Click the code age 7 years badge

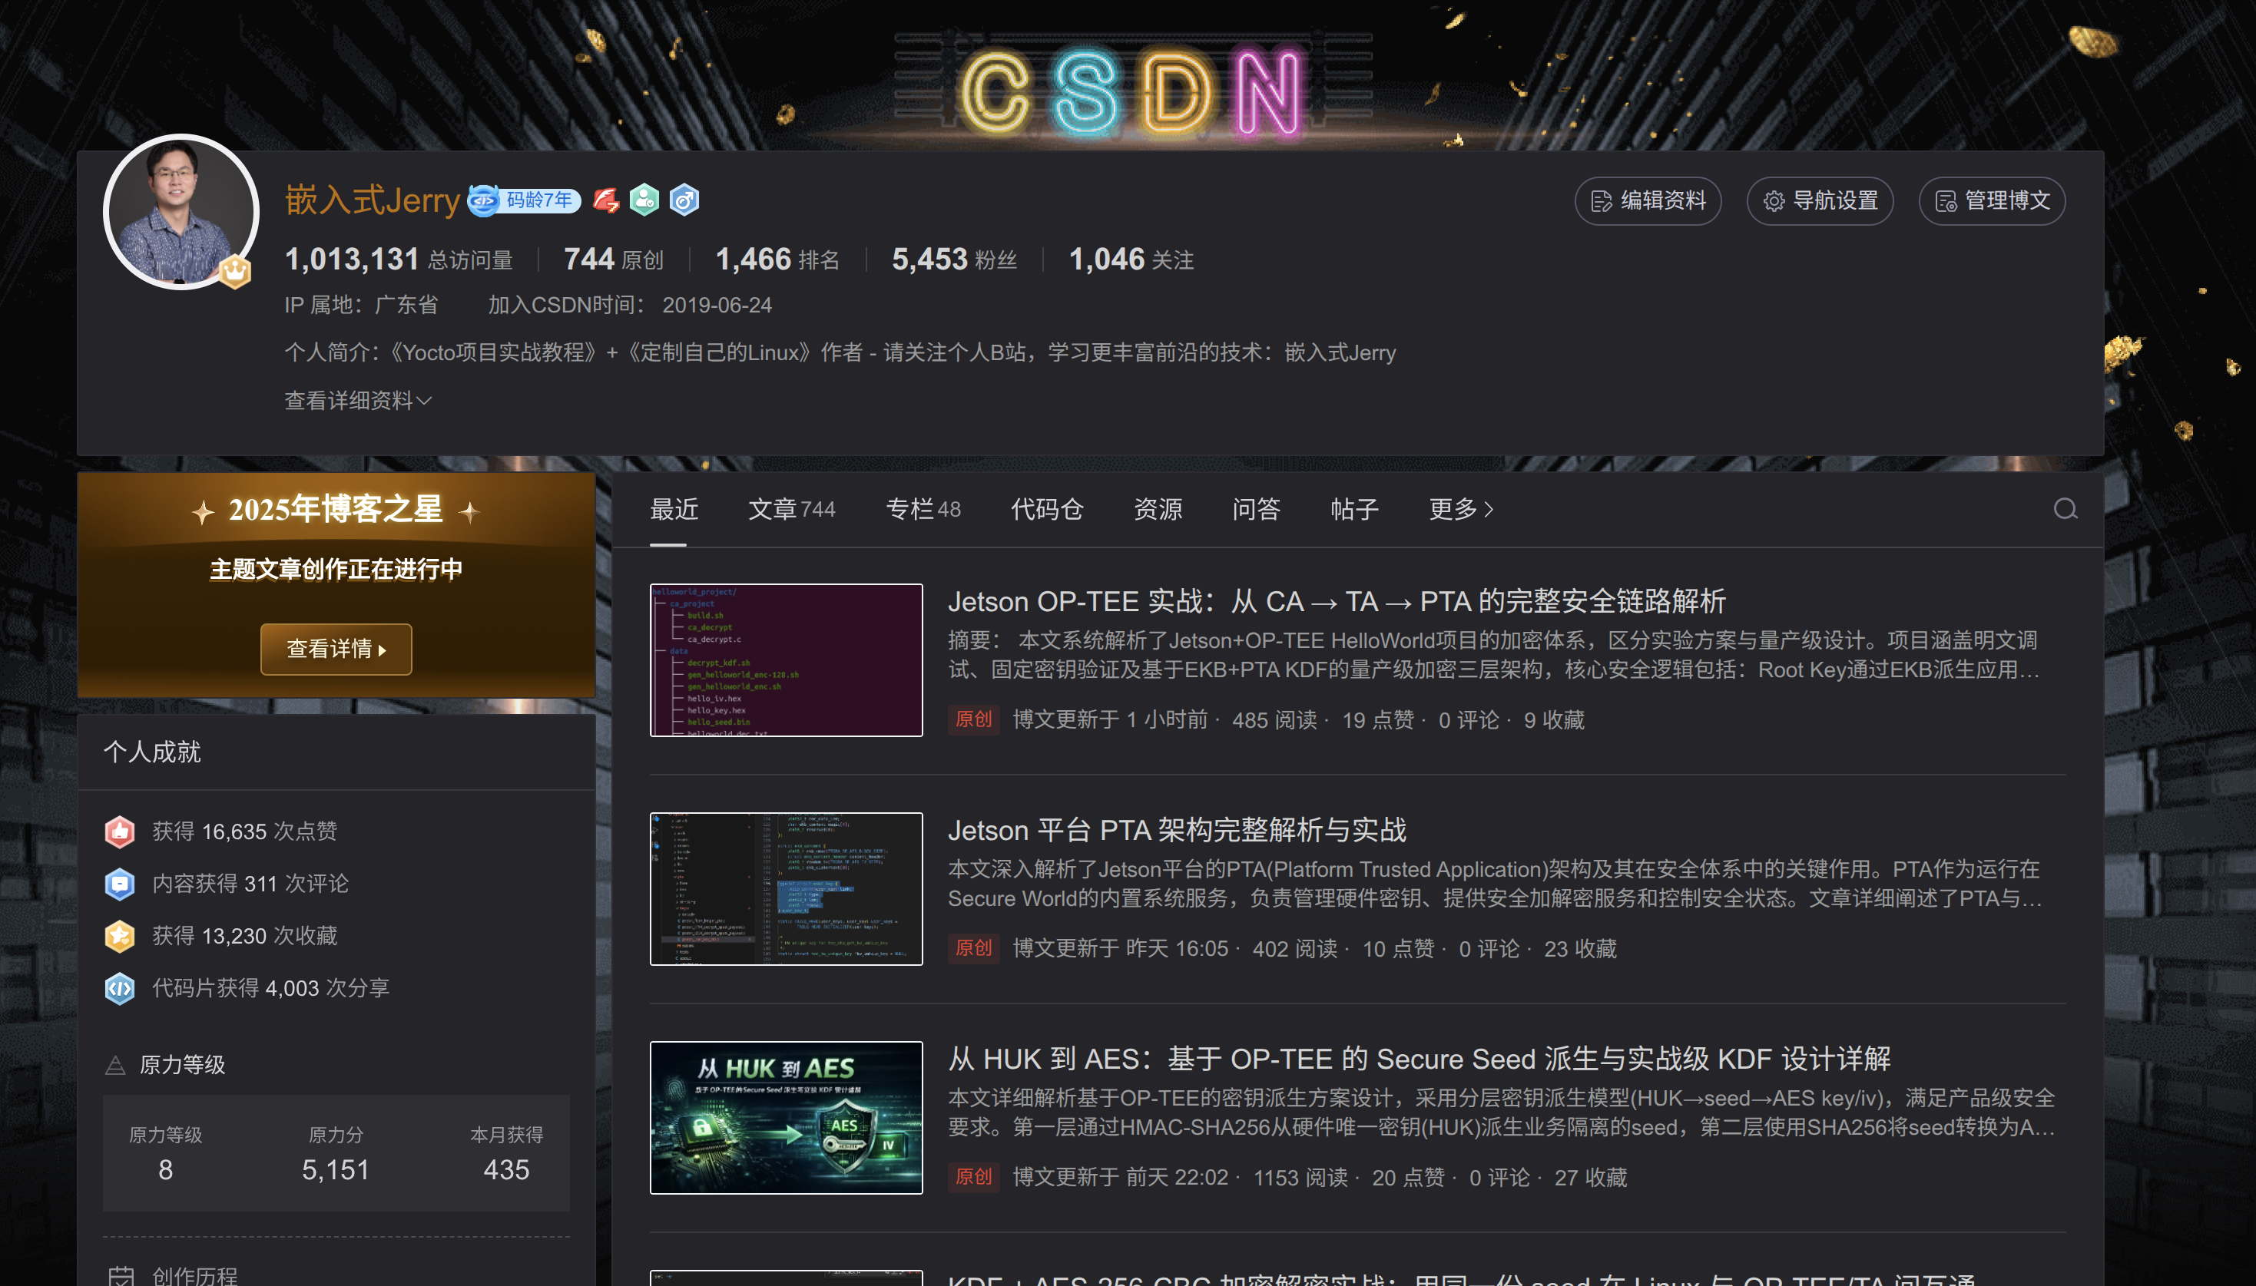(524, 200)
